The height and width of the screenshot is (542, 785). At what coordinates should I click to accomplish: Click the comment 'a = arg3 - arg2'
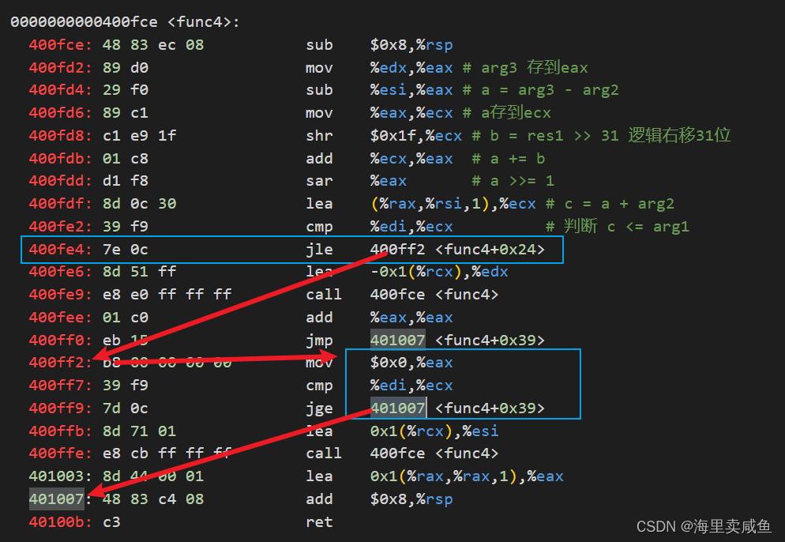click(x=550, y=90)
